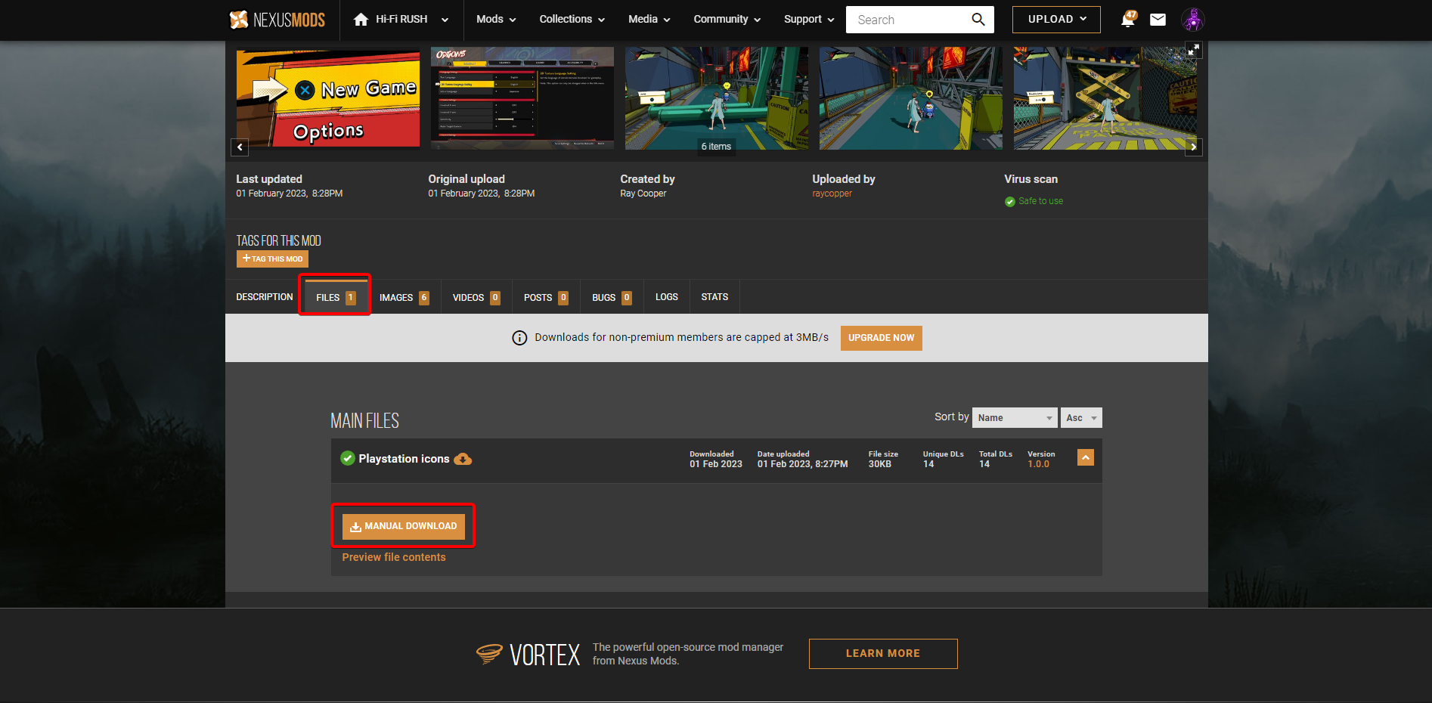The height and width of the screenshot is (703, 1432).
Task: Open the Community menu
Action: (x=727, y=20)
